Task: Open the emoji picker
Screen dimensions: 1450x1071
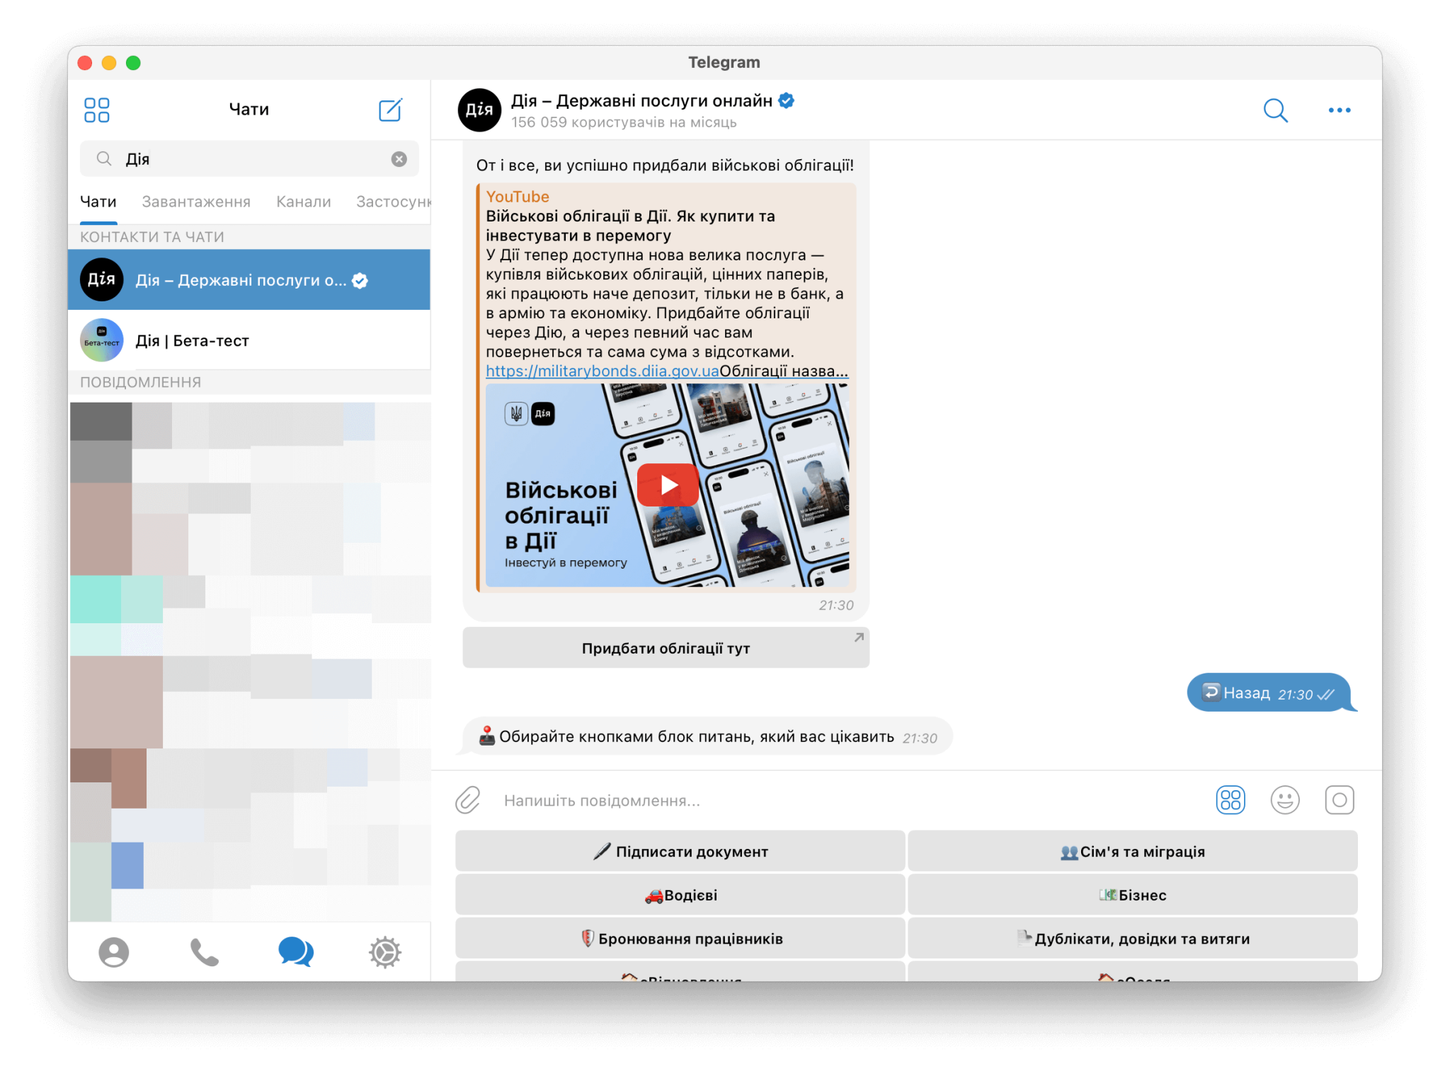Action: pyautogui.click(x=1286, y=800)
